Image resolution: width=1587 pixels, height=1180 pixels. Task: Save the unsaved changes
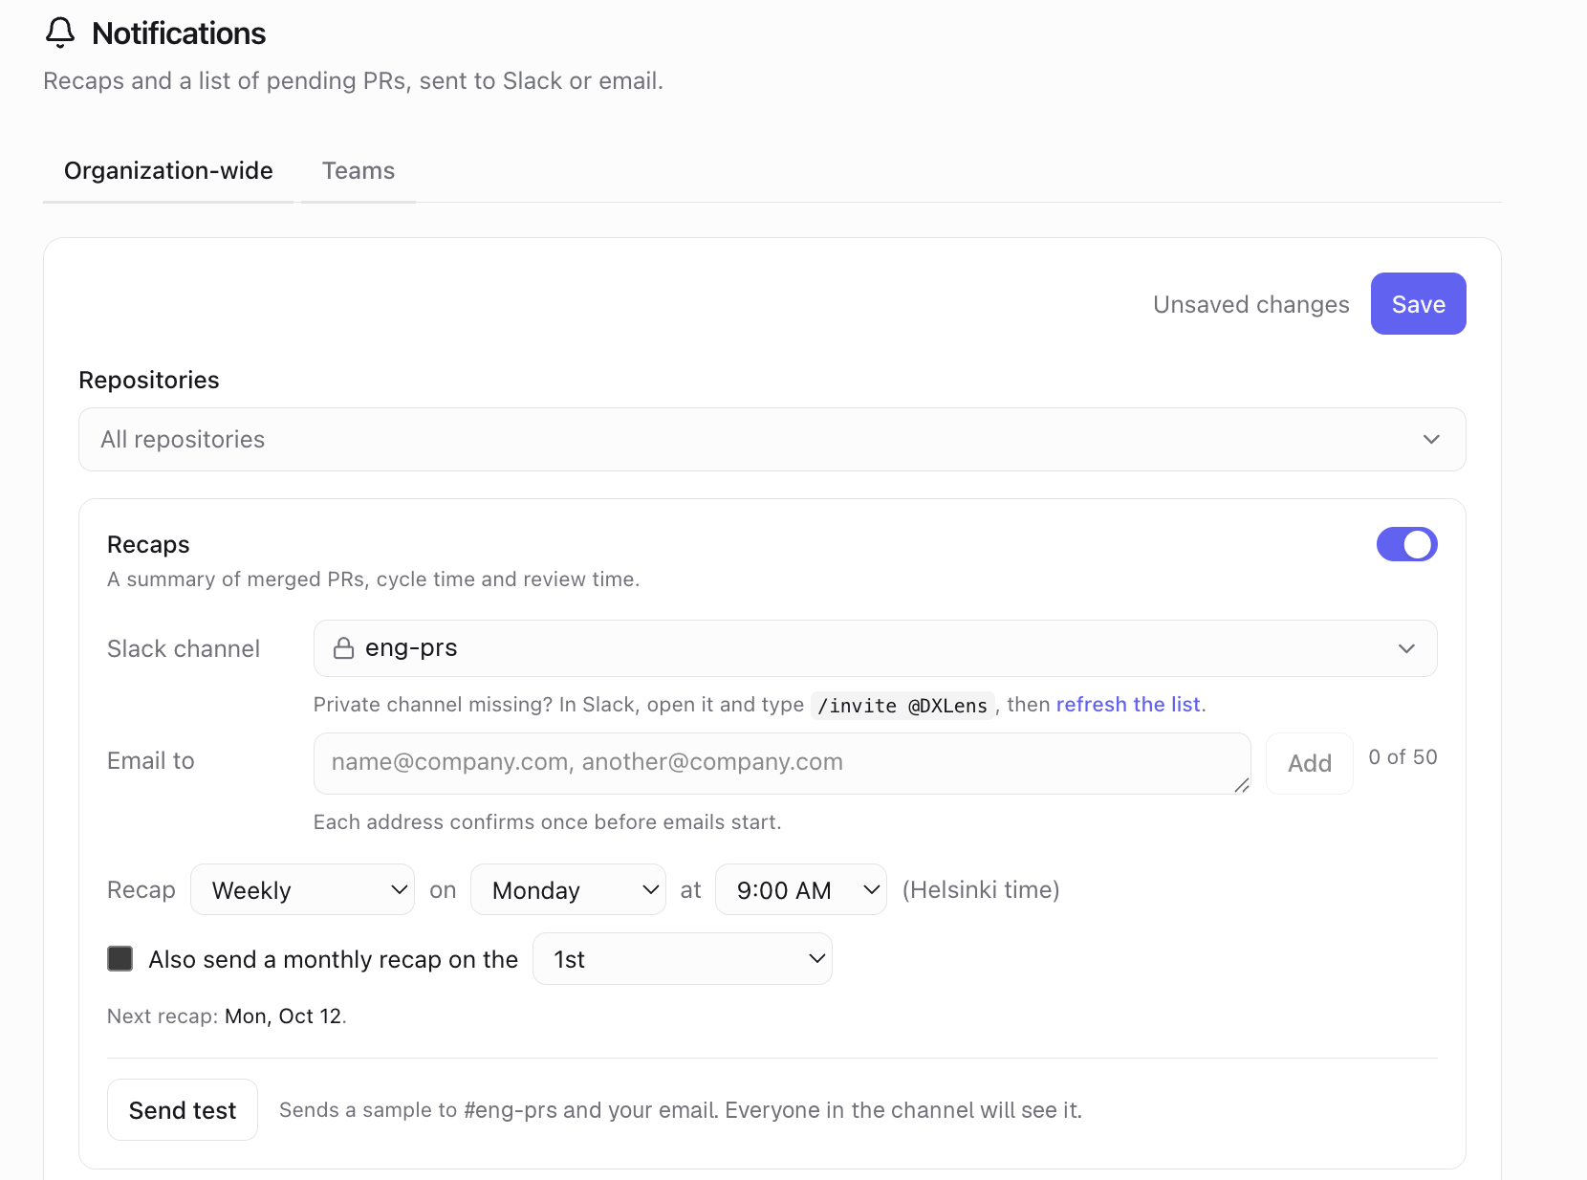pos(1418,304)
